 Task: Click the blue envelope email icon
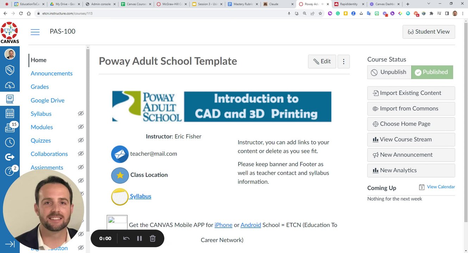tap(120, 154)
